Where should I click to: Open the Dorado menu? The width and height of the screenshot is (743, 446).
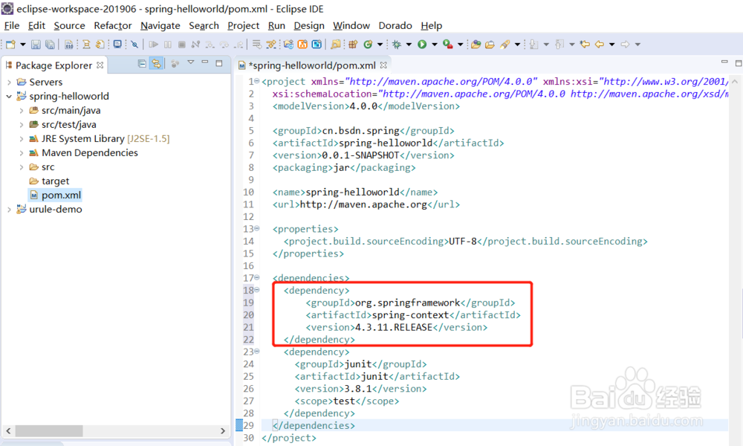pyautogui.click(x=395, y=25)
